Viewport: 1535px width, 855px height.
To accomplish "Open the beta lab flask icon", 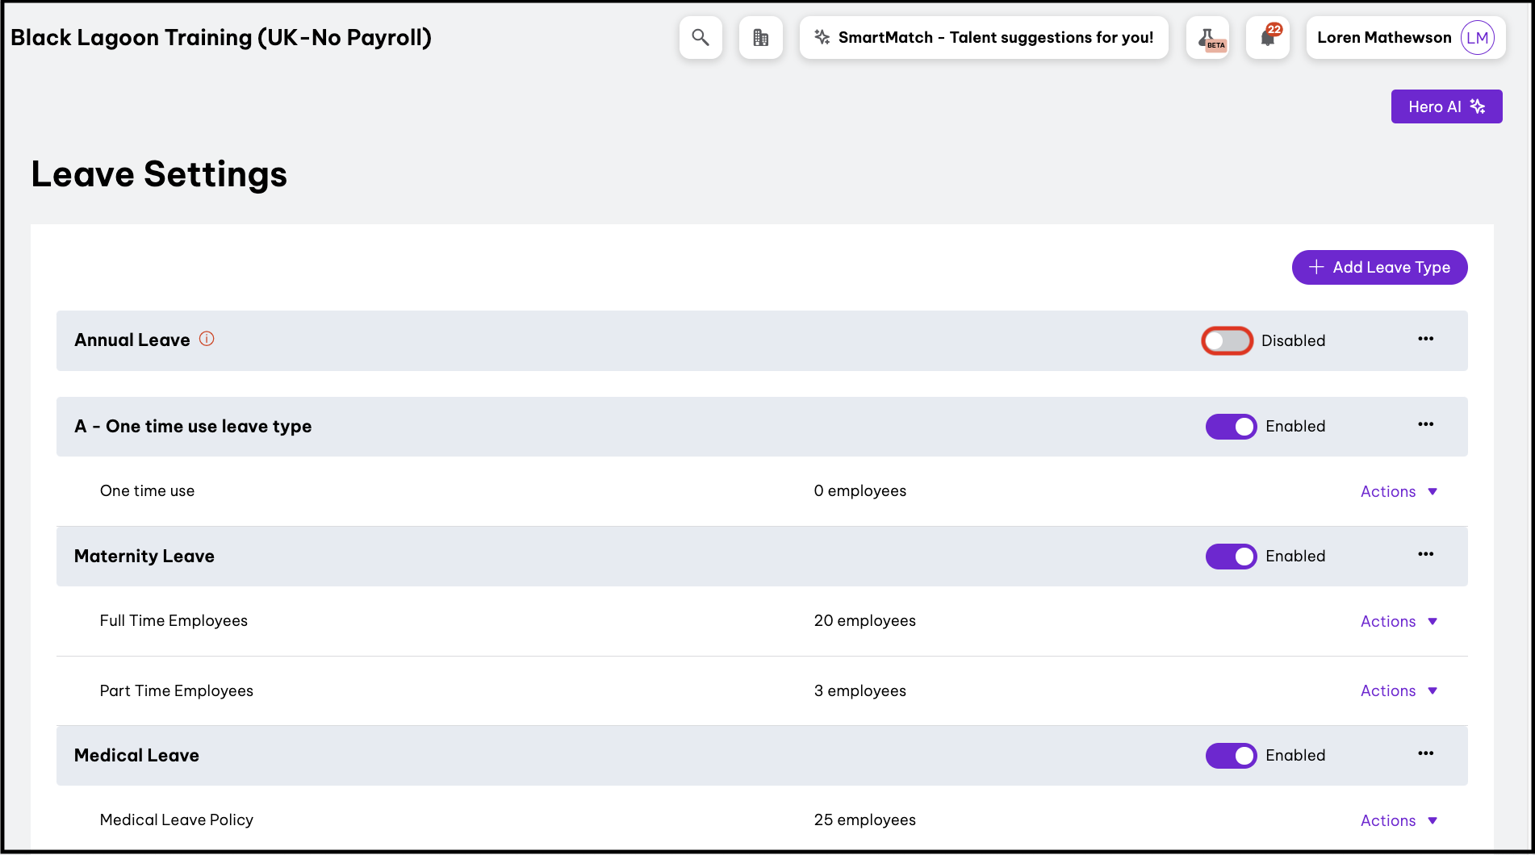I will [x=1207, y=38].
